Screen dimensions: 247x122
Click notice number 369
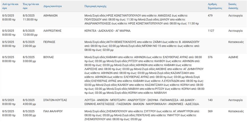(210, 111)
